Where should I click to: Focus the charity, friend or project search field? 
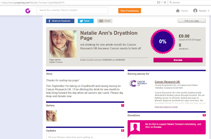pyautogui.click(x=73, y=11)
